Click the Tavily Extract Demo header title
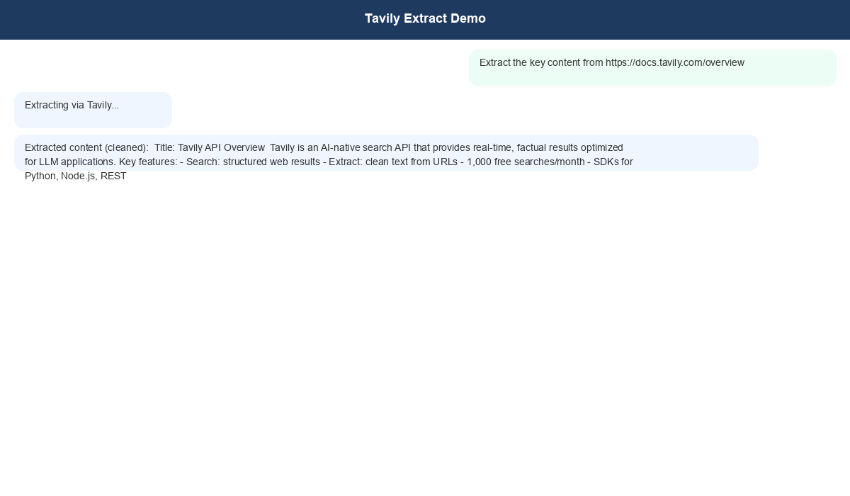This screenshot has height=496, width=850. (x=425, y=18)
